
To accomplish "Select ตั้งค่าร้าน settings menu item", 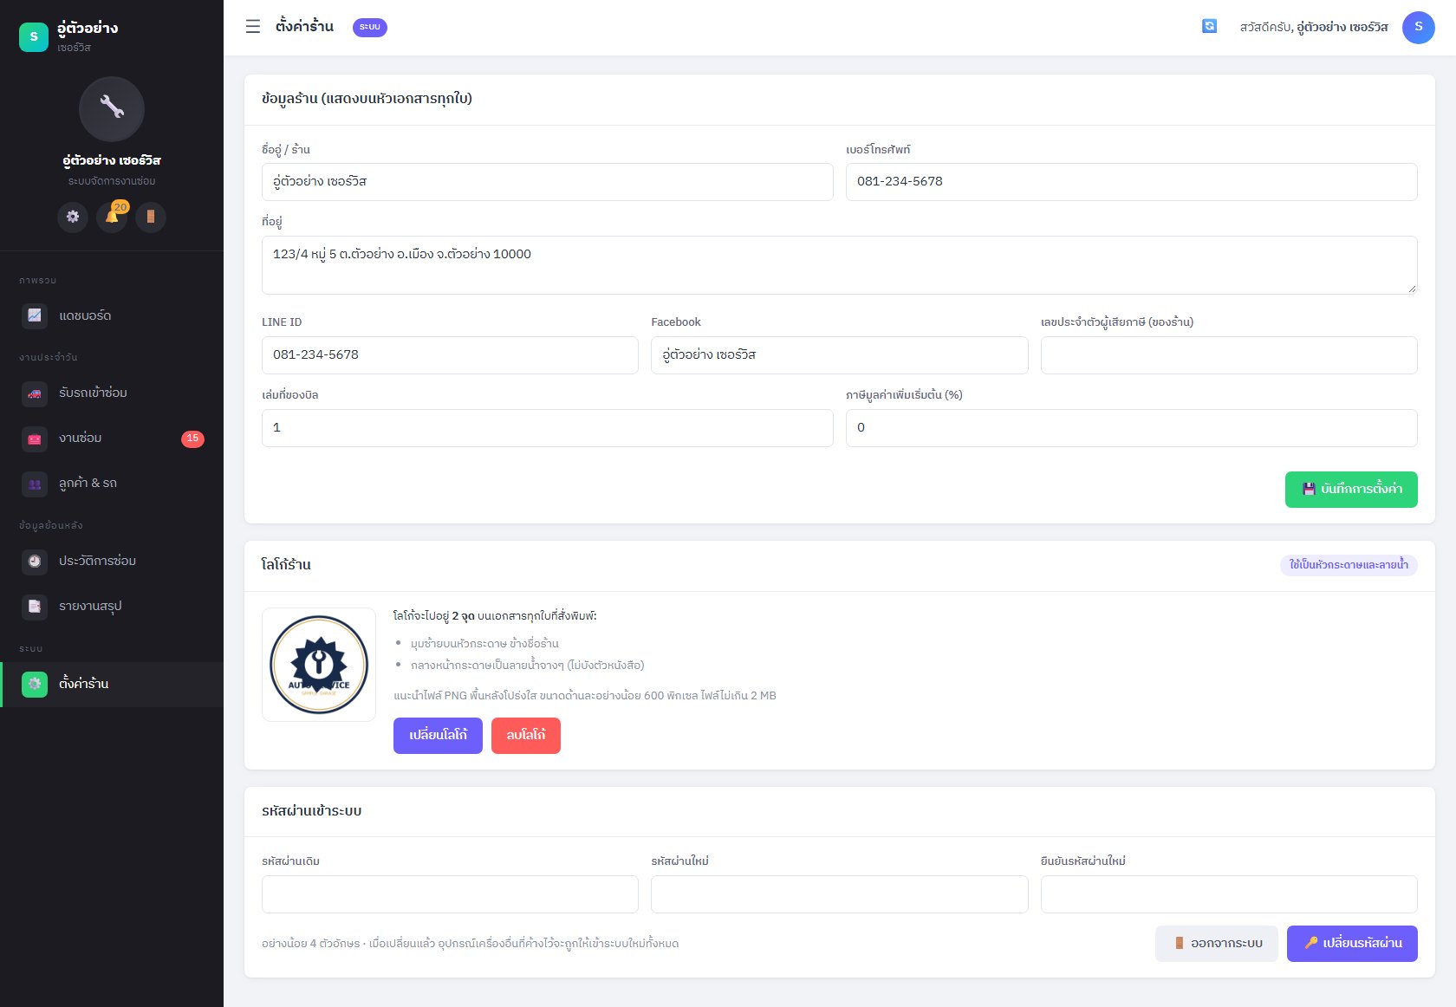I will tap(112, 685).
